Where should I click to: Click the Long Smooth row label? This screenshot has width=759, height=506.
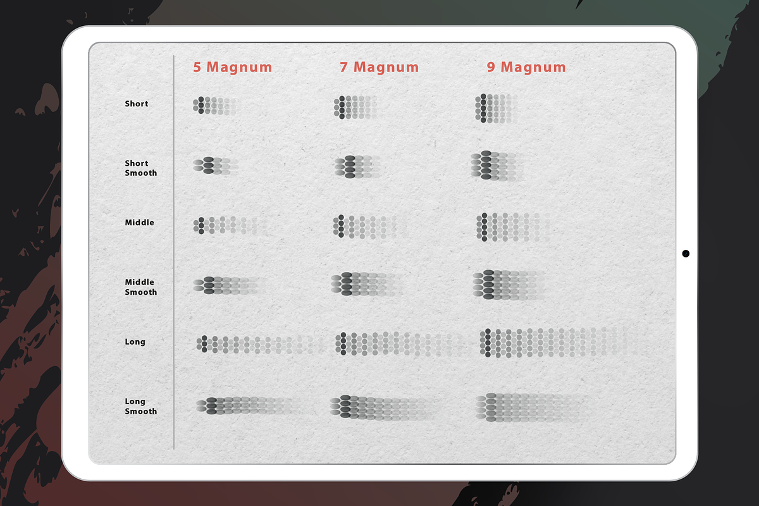pyautogui.click(x=140, y=407)
